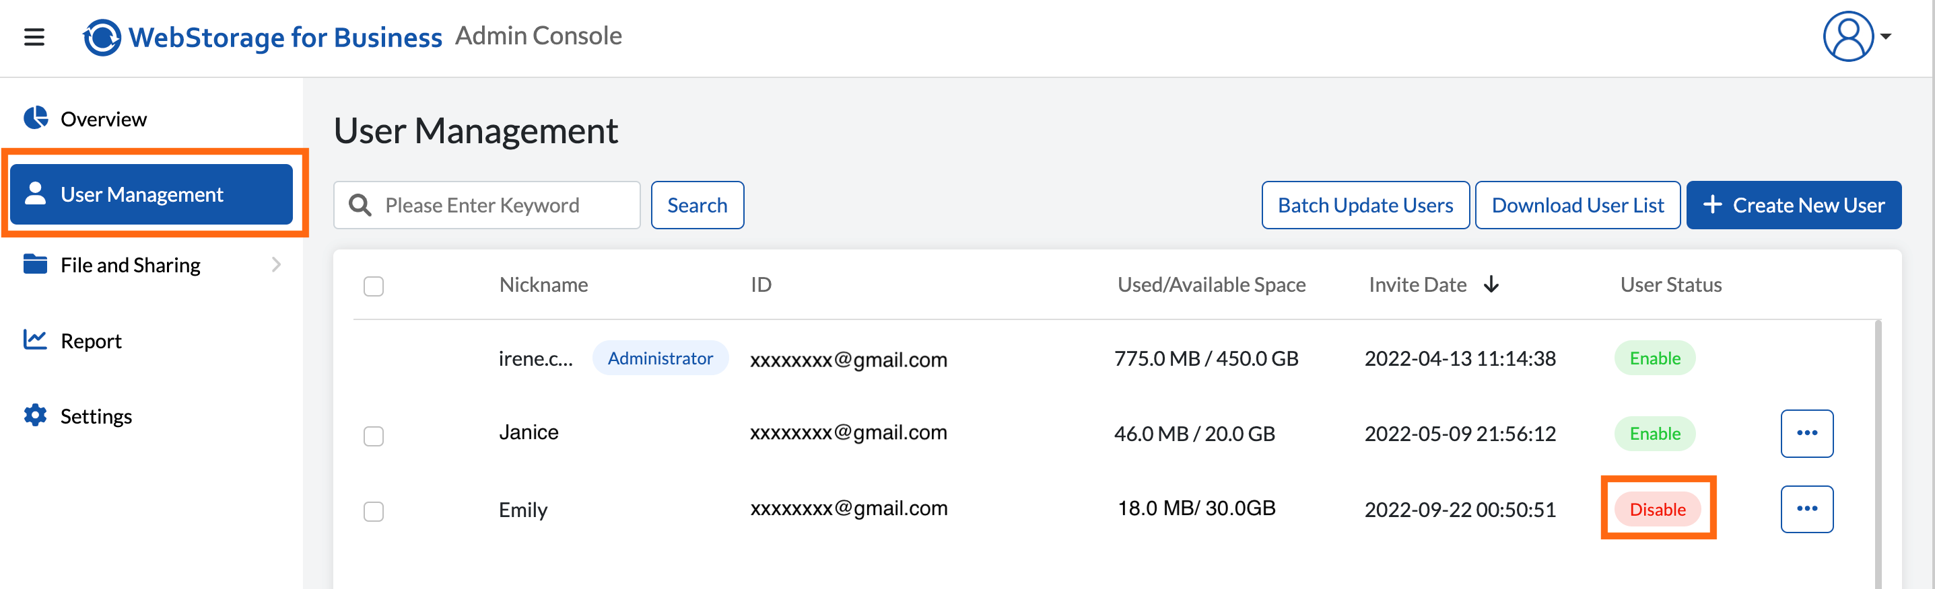Click the User Management person icon
The width and height of the screenshot is (1935, 589).
(35, 193)
